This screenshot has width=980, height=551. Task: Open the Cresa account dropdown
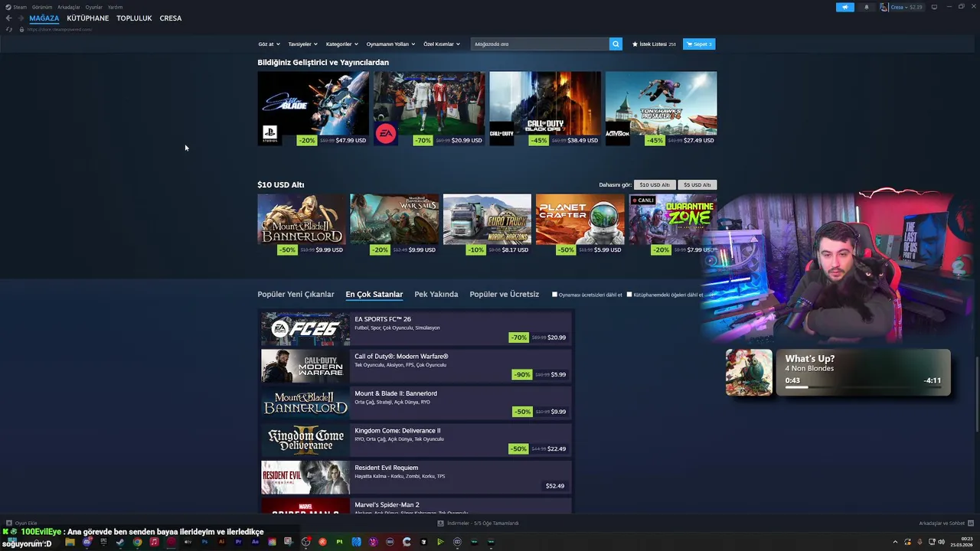pos(906,7)
